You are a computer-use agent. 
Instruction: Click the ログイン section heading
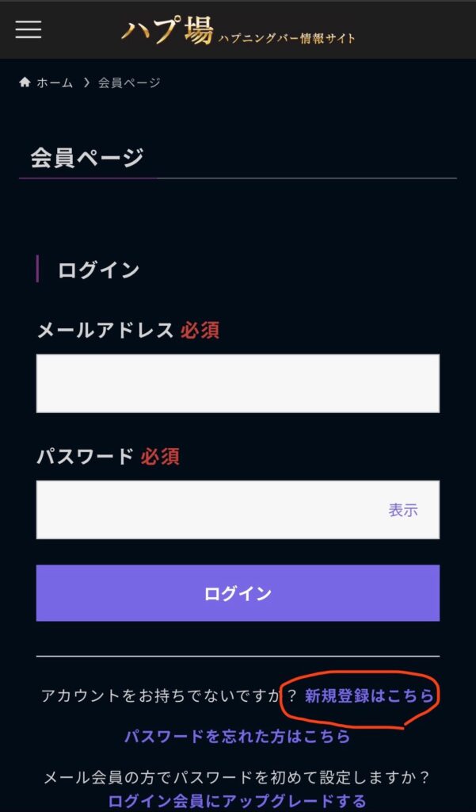click(98, 270)
